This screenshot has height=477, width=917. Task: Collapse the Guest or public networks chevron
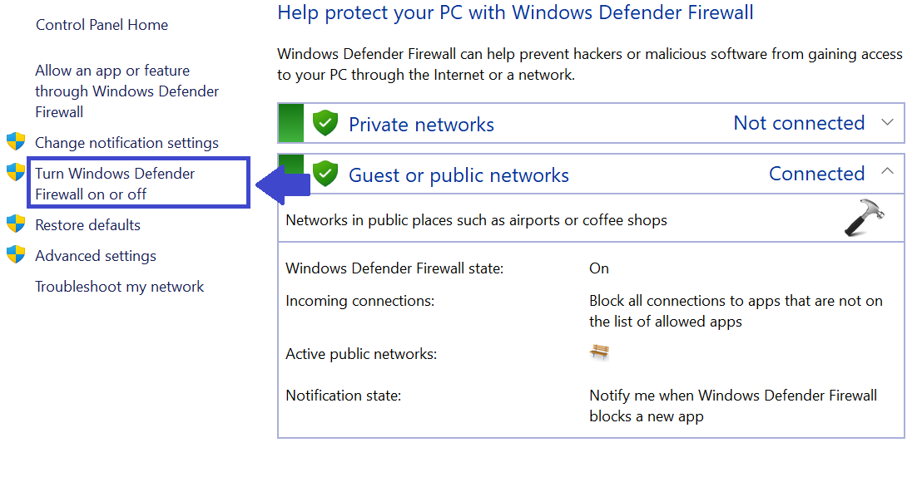[x=887, y=172]
